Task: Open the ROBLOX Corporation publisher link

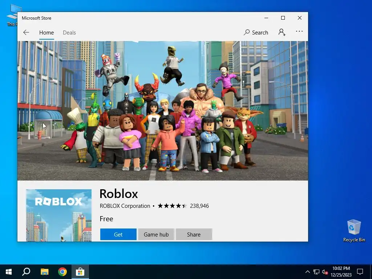Action: coord(125,206)
